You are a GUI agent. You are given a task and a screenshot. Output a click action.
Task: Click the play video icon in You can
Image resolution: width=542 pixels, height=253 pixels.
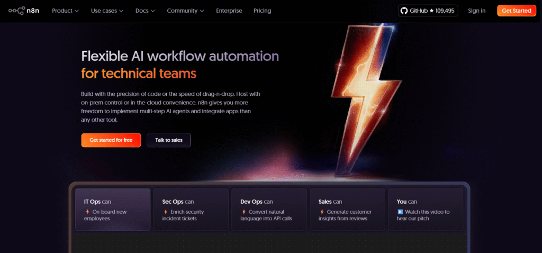pos(400,212)
